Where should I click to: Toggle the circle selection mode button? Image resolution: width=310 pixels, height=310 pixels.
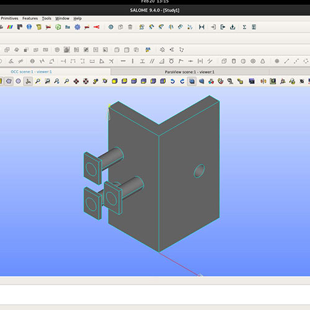pyautogui.click(x=18, y=81)
